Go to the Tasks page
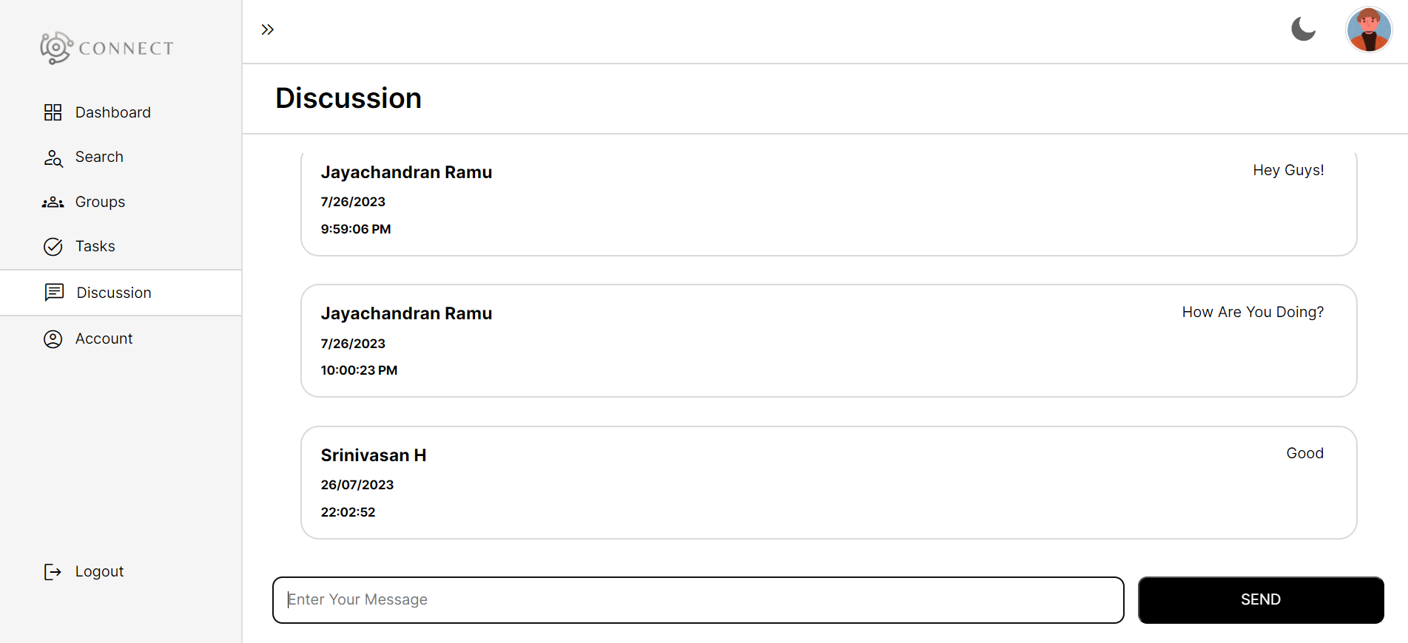 click(x=95, y=247)
